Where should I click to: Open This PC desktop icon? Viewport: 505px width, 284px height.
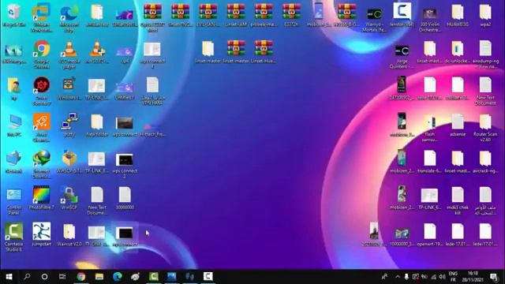pos(14,125)
